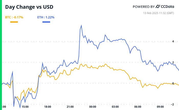Toggle the BTC : -0.17% legend label

[x=14, y=17]
